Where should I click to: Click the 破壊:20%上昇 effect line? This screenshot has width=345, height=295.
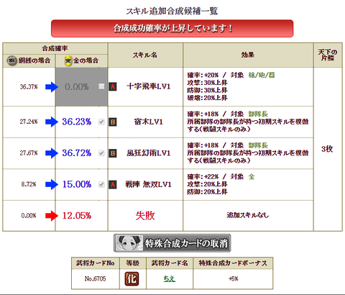click(207, 98)
